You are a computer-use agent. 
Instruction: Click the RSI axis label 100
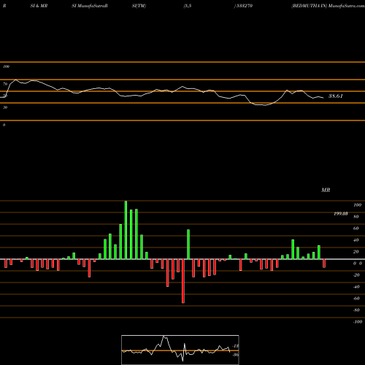click(6, 66)
